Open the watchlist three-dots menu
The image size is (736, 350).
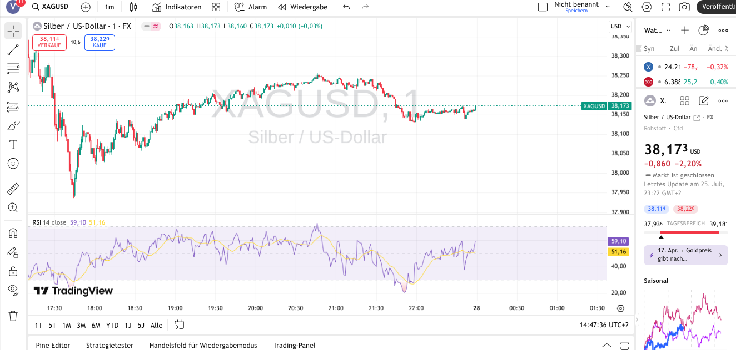[723, 31]
